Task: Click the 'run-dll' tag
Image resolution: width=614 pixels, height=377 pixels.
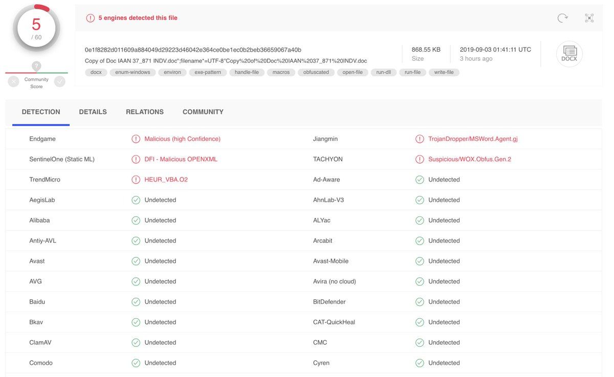Action: click(383, 73)
